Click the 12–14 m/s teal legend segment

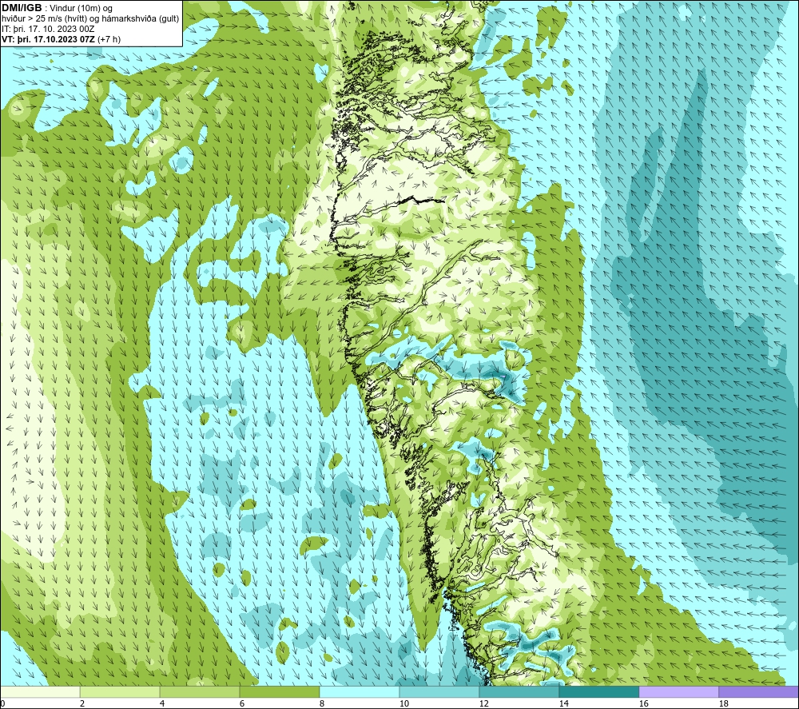(519, 691)
